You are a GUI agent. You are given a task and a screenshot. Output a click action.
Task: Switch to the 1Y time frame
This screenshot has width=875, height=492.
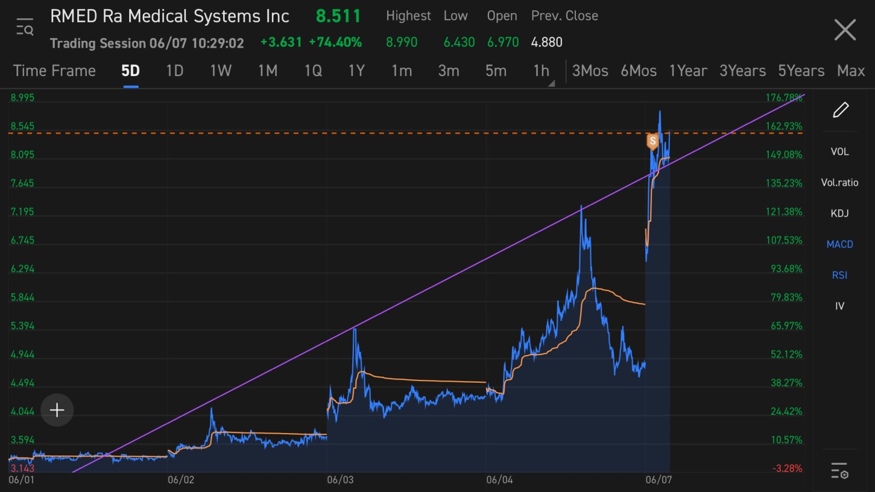click(357, 71)
